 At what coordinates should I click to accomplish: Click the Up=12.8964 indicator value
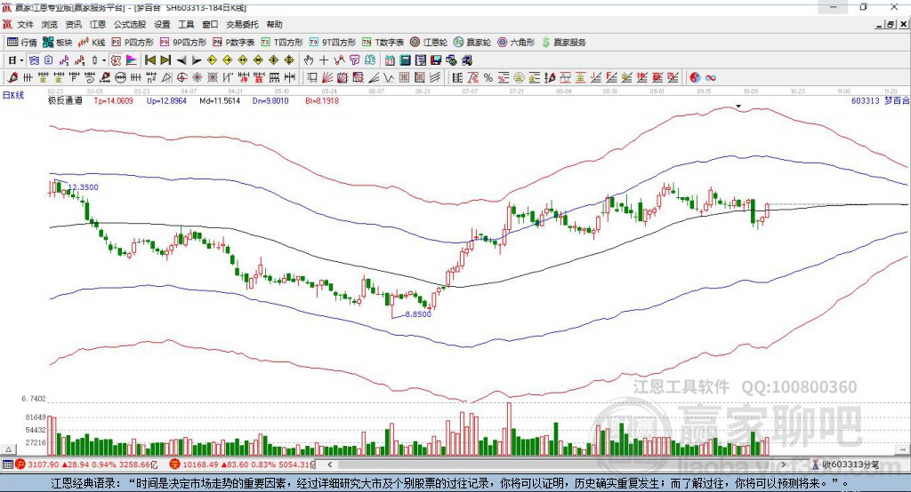(x=166, y=100)
